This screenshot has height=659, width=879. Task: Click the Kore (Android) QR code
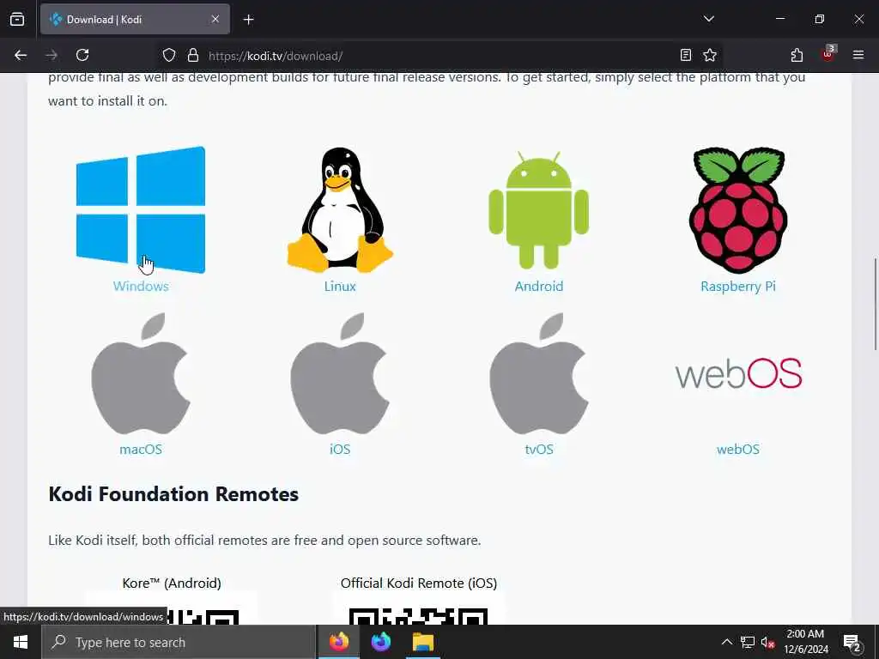pos(172,610)
